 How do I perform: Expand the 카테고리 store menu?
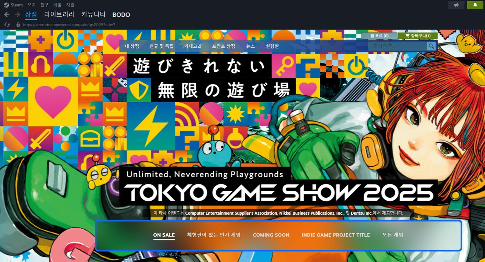click(x=192, y=46)
